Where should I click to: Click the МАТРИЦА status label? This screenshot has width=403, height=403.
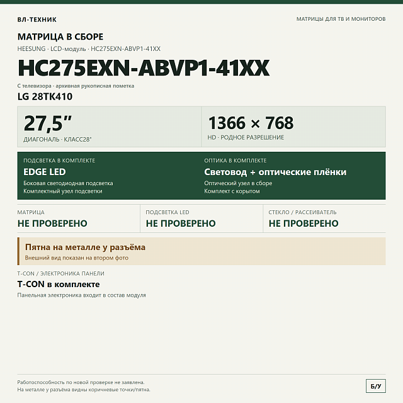point(31,212)
